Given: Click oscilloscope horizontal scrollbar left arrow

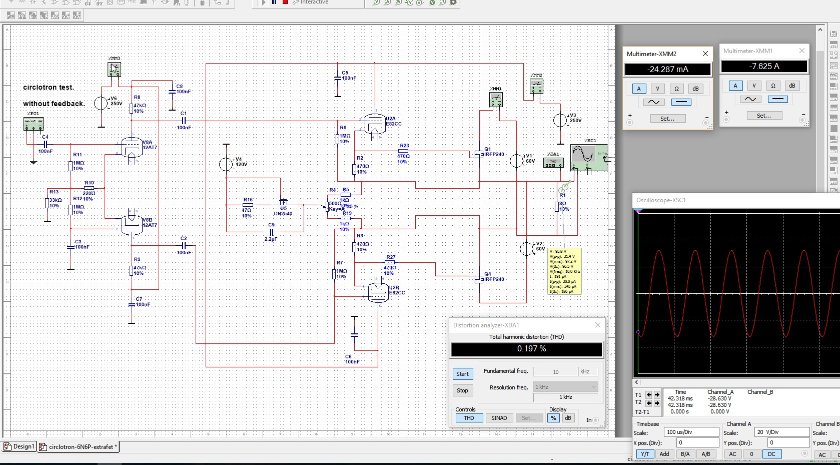Looking at the screenshot, I should click(637, 382).
